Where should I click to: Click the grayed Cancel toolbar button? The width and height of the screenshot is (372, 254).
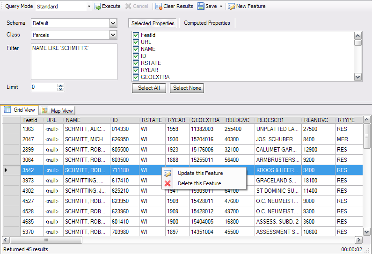click(x=137, y=6)
